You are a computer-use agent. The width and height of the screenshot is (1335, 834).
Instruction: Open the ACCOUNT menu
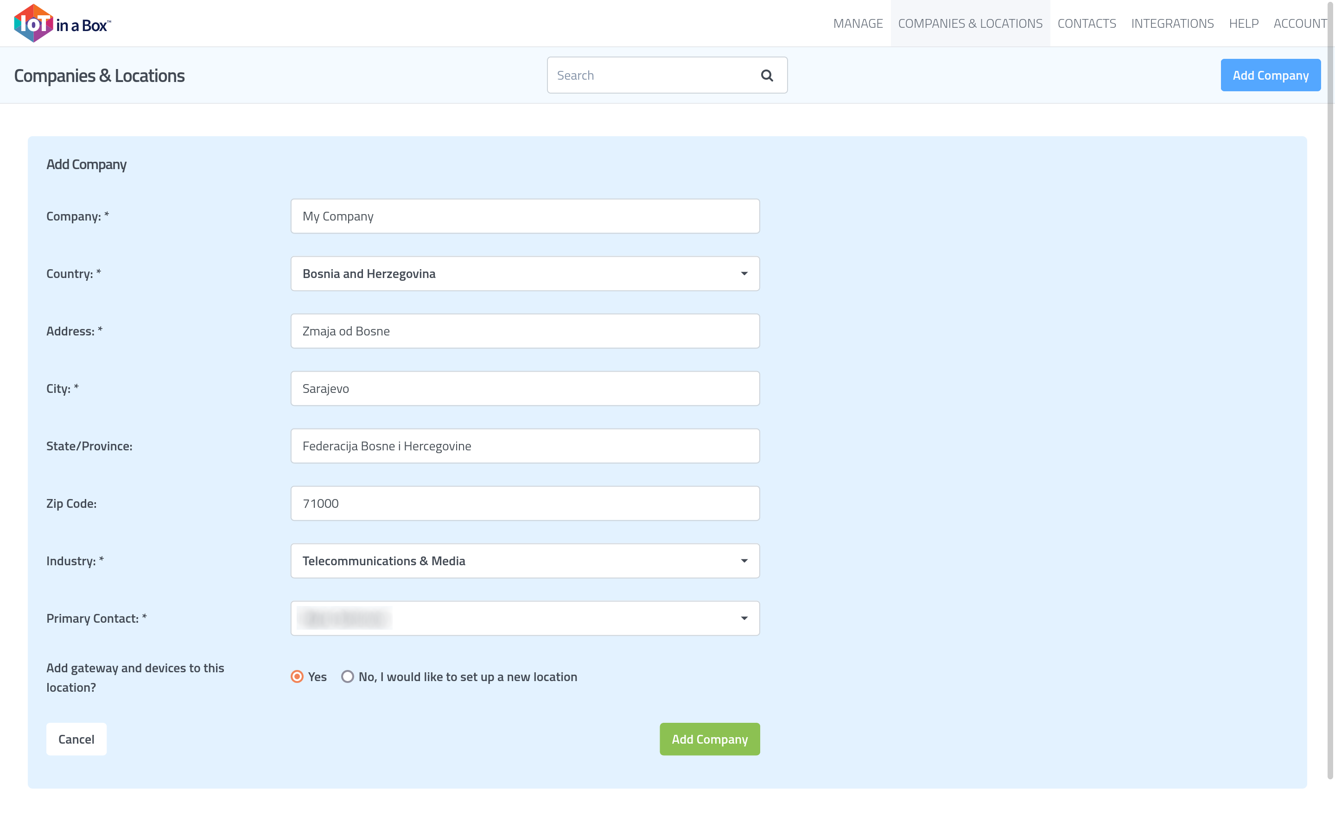pyautogui.click(x=1300, y=24)
